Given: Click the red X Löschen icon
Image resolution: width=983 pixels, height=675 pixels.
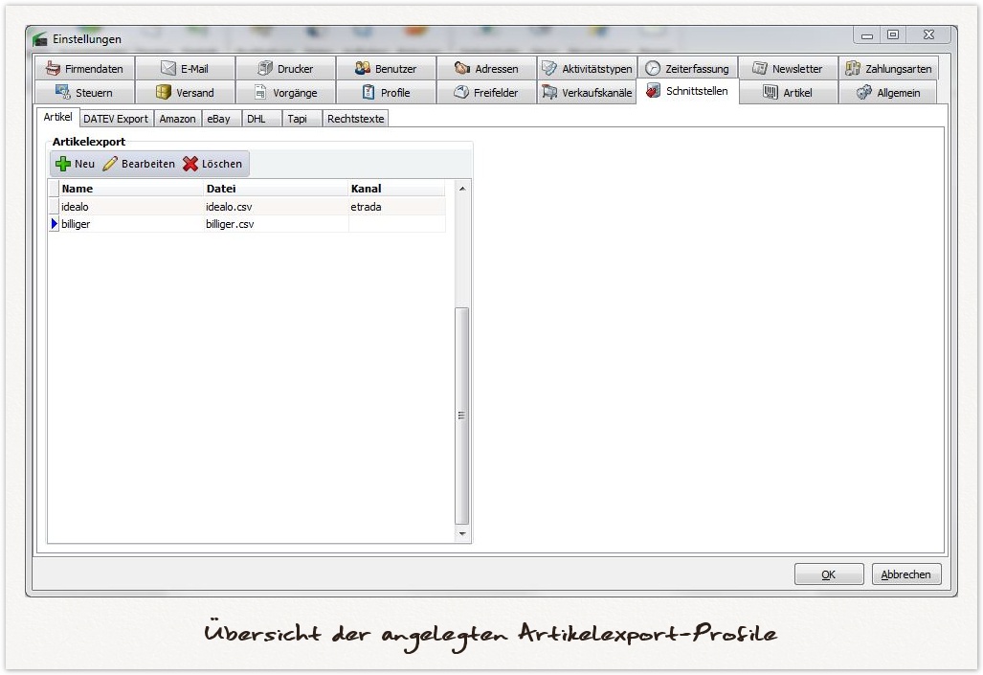Looking at the screenshot, I should click(190, 164).
